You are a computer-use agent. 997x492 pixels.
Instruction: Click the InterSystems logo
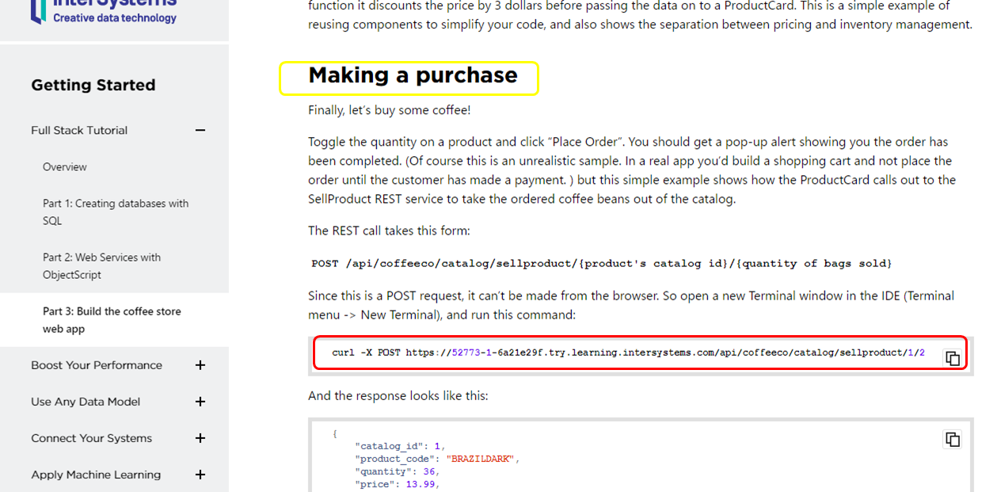click(104, 12)
